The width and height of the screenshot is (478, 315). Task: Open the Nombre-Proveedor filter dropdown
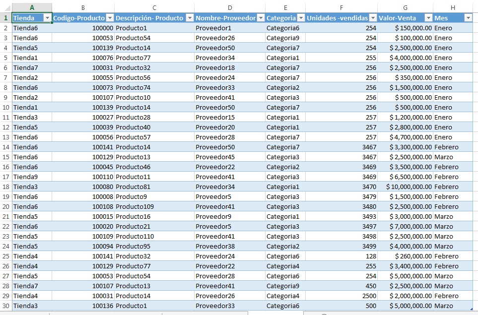pos(261,18)
